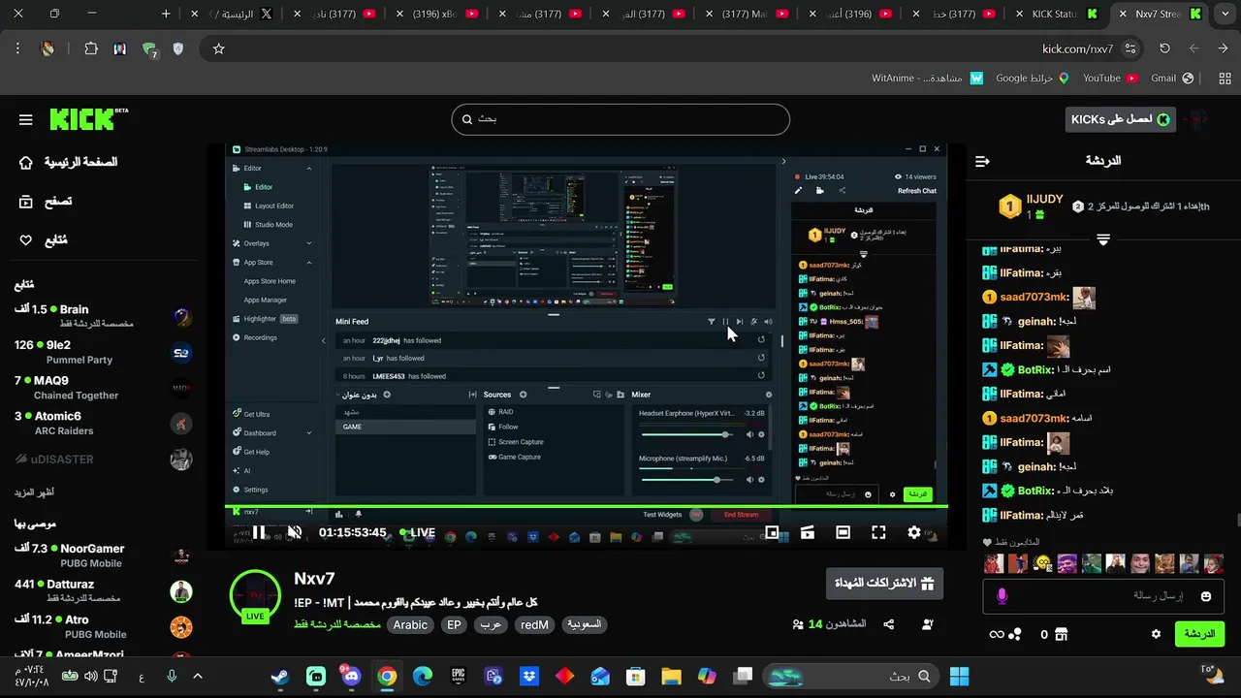Viewport: 1241px width, 698px height.
Task: Unmute the Kick player volume
Action: coord(295,532)
